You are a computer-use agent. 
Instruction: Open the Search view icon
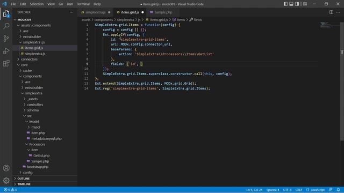coord(6,26)
